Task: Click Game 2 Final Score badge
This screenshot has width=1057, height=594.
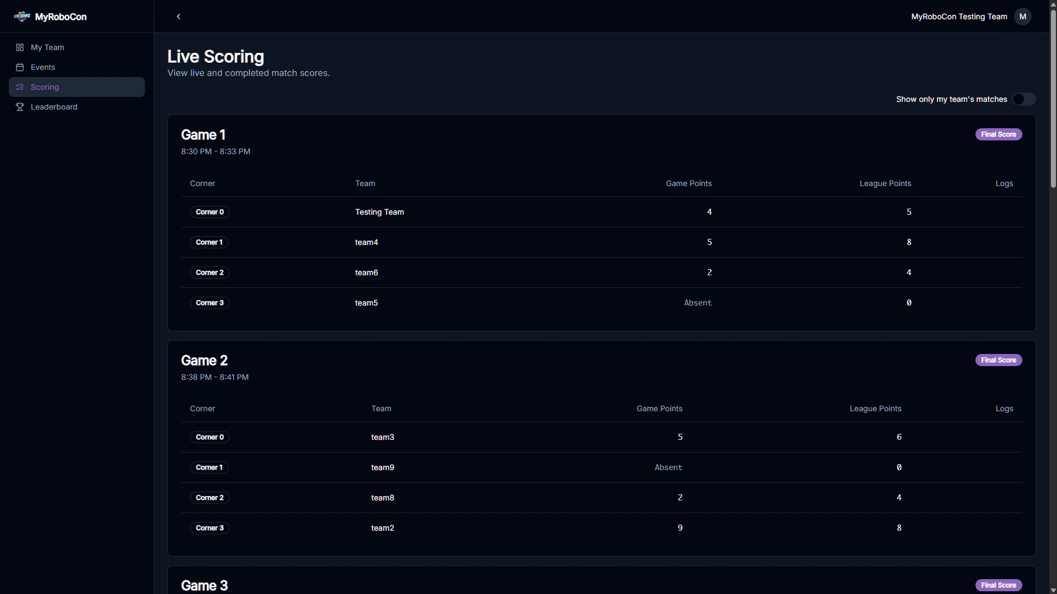Action: tap(999, 360)
